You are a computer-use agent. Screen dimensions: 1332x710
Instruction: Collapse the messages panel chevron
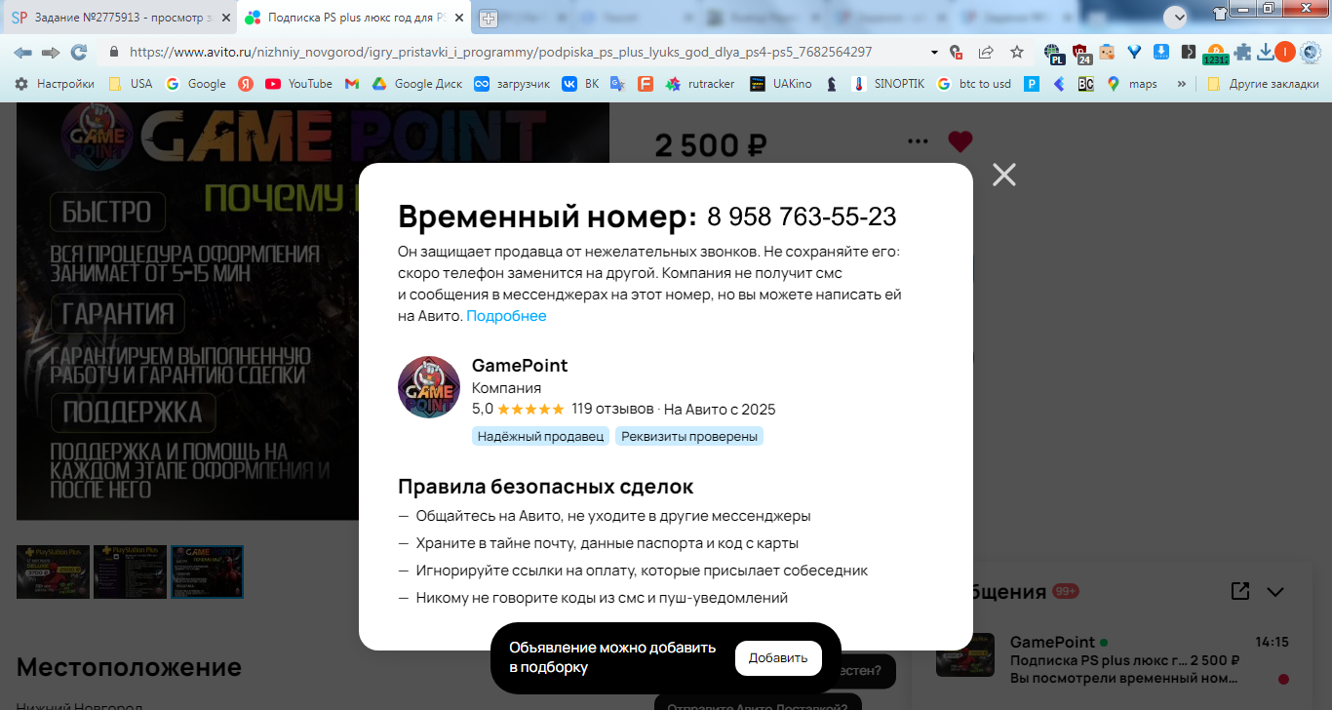point(1275,592)
